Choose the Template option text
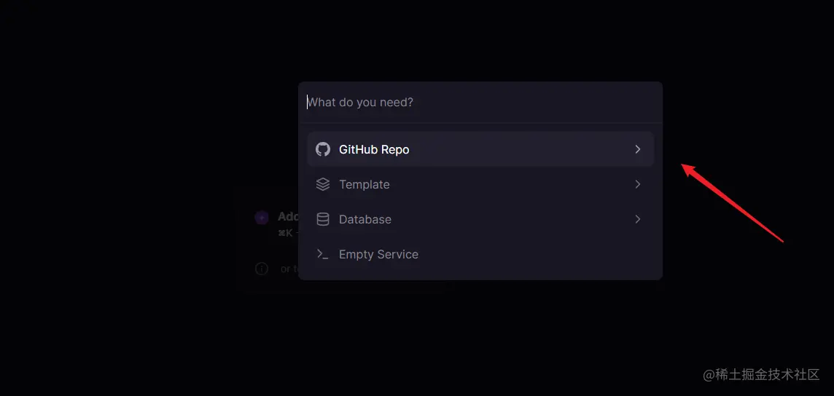 (x=365, y=185)
